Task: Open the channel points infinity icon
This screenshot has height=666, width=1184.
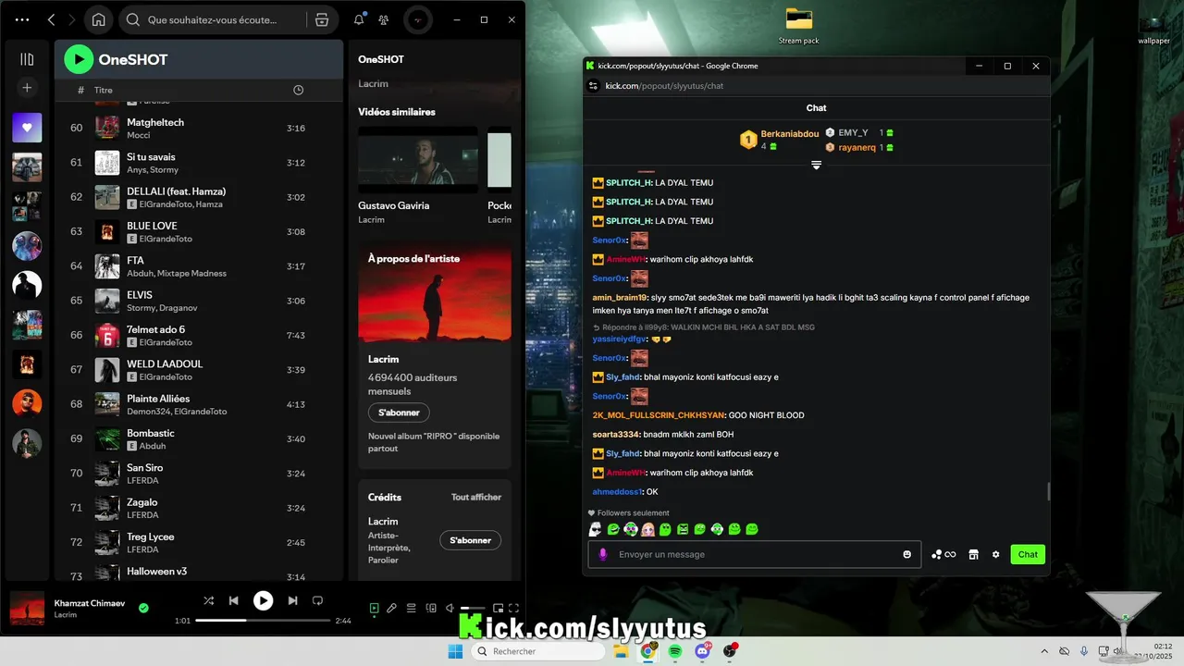Action: 943,554
